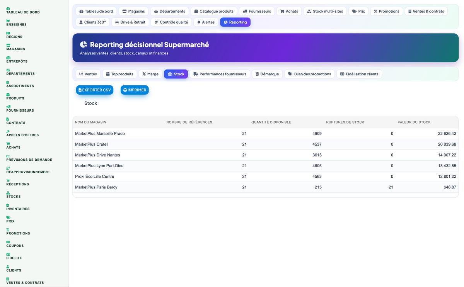Click the Promotions percent icon in sidebar
This screenshot has width=464, height=287.
pos(8,230)
